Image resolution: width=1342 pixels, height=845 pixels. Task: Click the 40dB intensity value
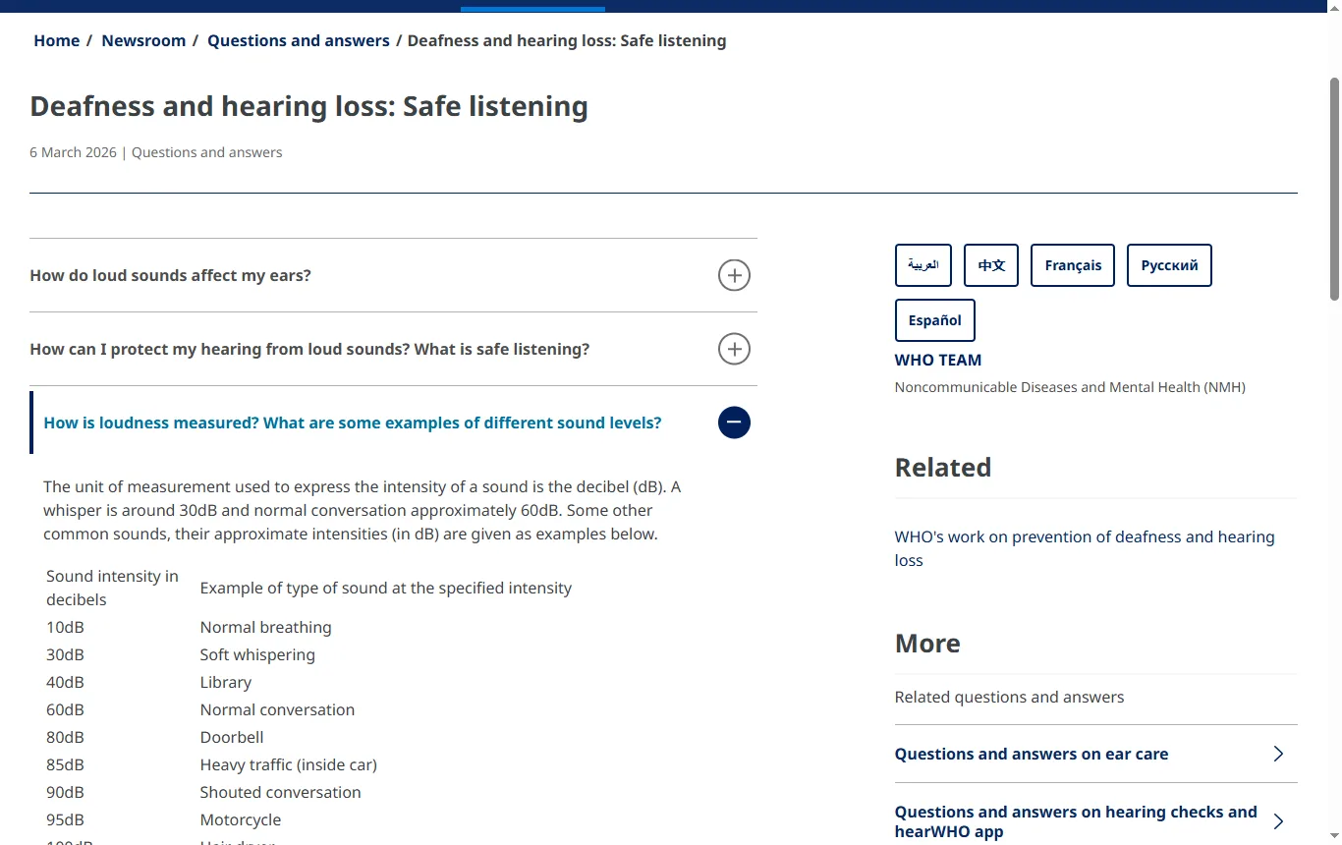coord(65,682)
